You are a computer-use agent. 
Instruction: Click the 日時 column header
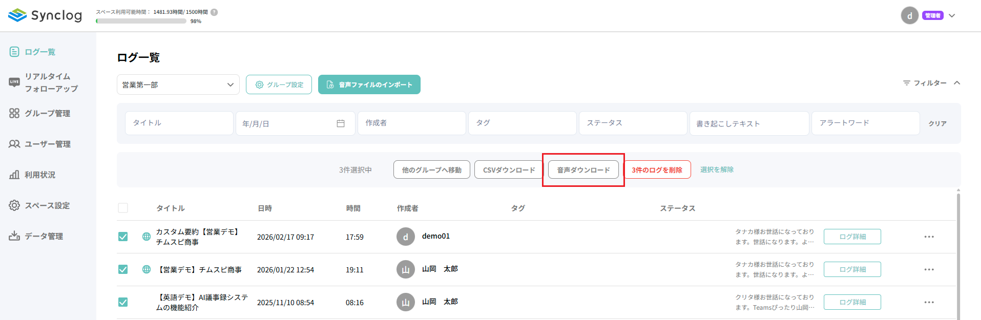coord(265,208)
